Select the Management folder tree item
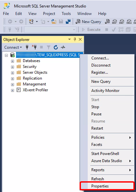This screenshot has height=192, width=136. [x=34, y=84]
